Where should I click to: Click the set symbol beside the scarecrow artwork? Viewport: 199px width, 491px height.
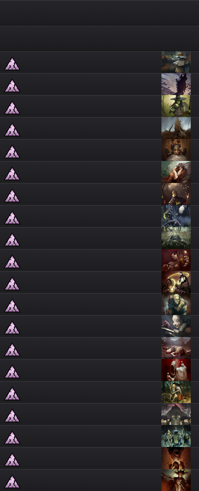click(12, 64)
